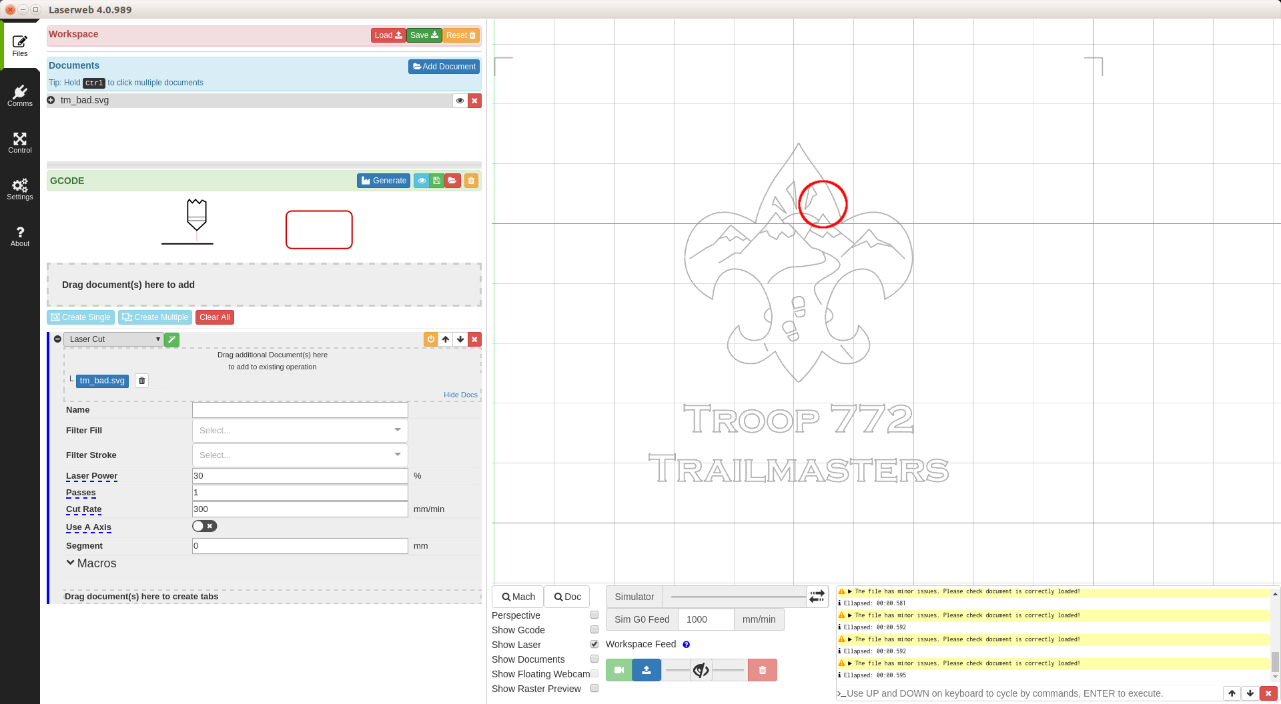
Task: Click the console command input
Action: point(1033,693)
